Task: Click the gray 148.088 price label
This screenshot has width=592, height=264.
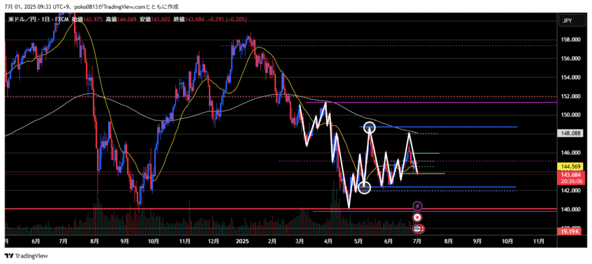Action: 571,133
